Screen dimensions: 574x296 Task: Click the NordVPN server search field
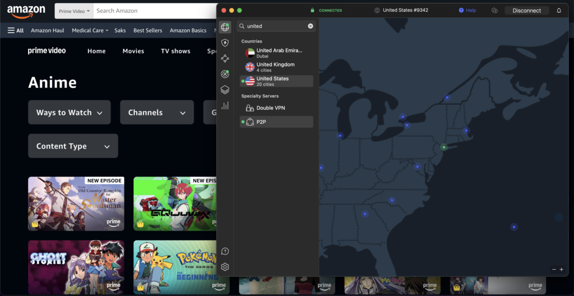(x=276, y=26)
